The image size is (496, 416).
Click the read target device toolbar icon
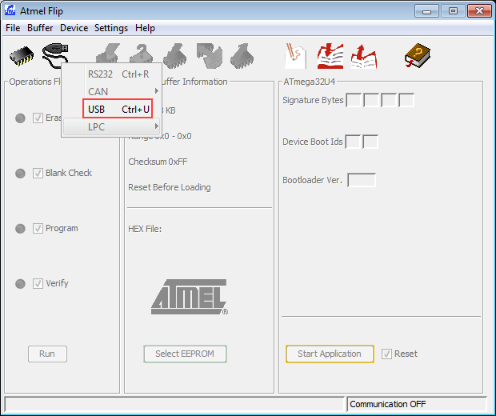pos(242,56)
